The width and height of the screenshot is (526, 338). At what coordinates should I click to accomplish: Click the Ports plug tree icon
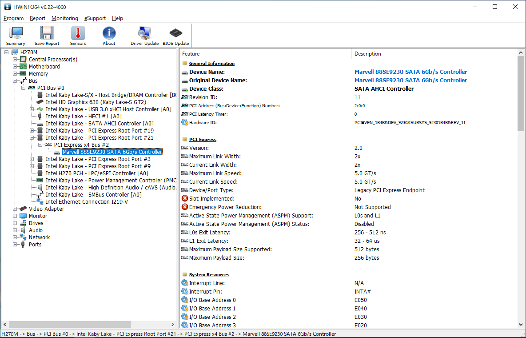click(23, 244)
